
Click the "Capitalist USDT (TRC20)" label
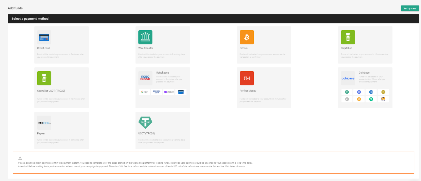[x=51, y=91]
